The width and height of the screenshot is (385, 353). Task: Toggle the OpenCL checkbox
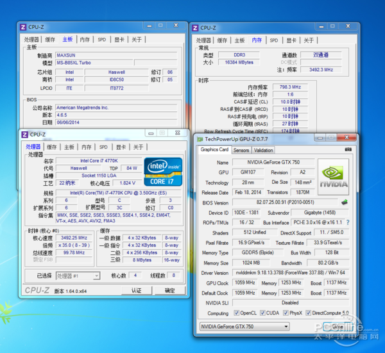236,313
